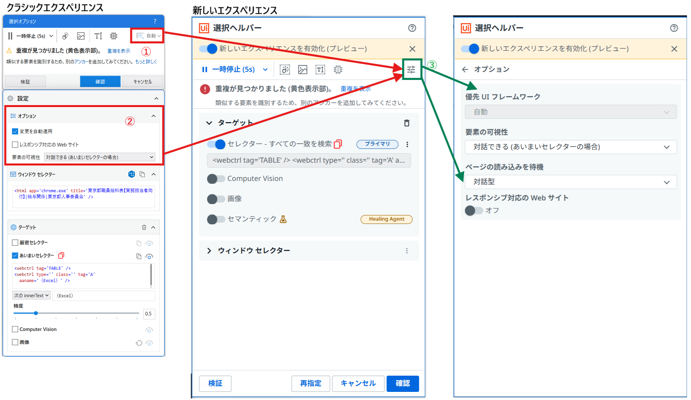Open ページの読み込みを待機 dropdown

(571, 182)
